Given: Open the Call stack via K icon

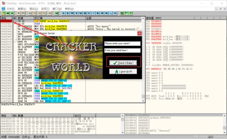Looking at the screenshot, I should pos(98,13).
